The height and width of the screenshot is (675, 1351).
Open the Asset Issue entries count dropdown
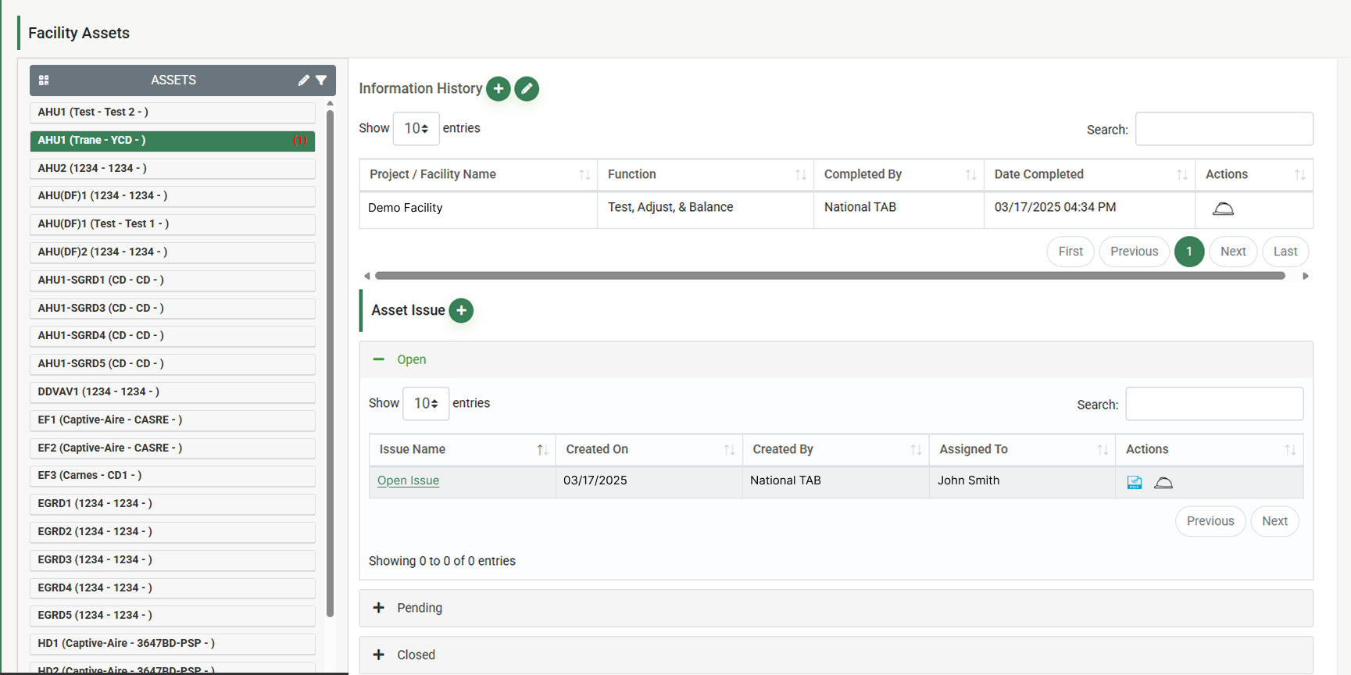[x=426, y=403]
